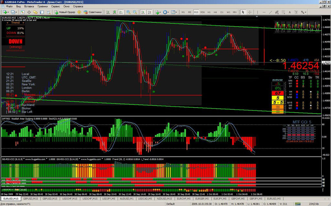Open the Terminal panel icon
The image size is (331, 206).
(x=42, y=12)
